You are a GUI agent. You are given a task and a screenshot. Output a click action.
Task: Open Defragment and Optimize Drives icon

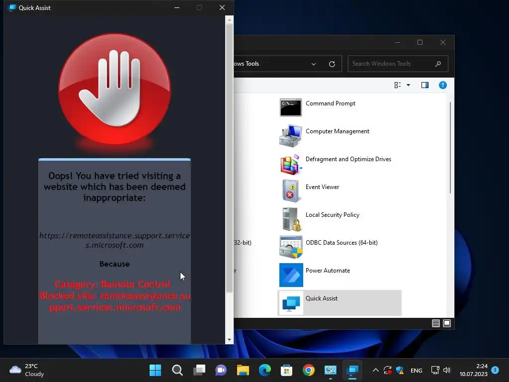(x=290, y=164)
